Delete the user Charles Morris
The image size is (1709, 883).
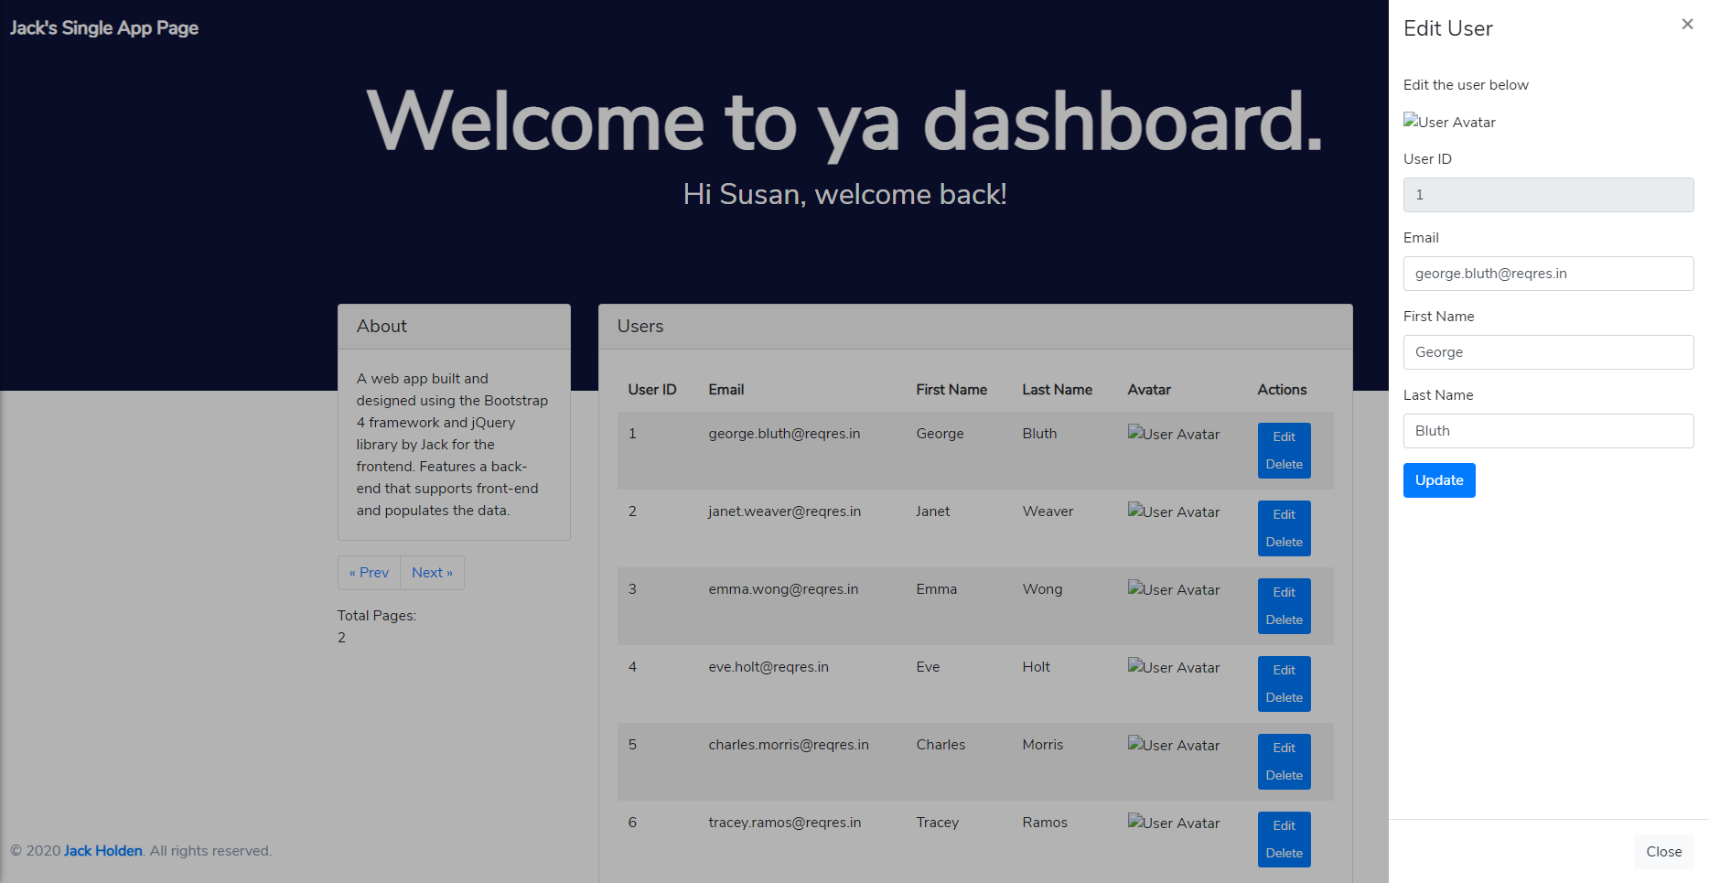(x=1284, y=774)
